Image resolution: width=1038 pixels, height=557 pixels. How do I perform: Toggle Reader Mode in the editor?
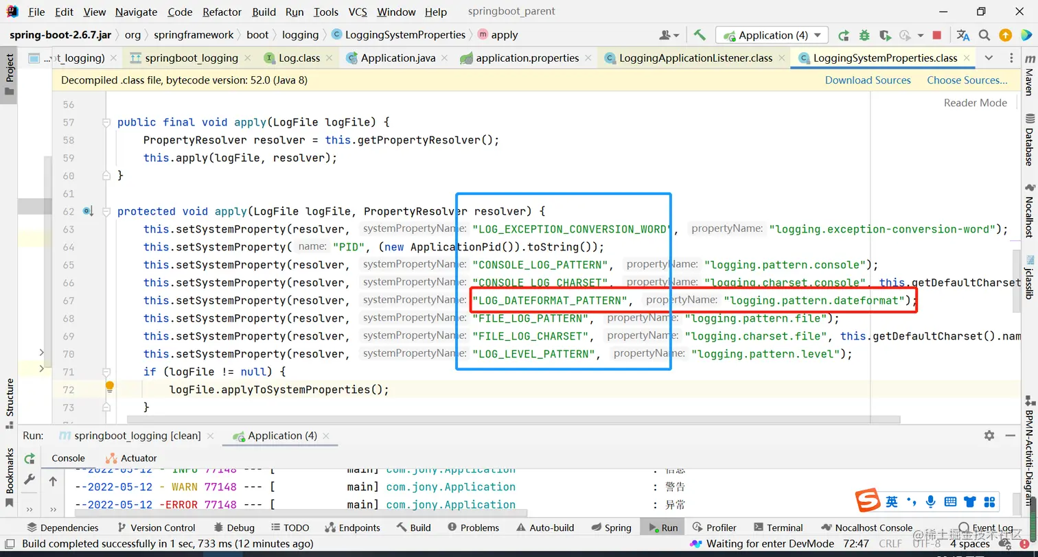[x=976, y=103]
